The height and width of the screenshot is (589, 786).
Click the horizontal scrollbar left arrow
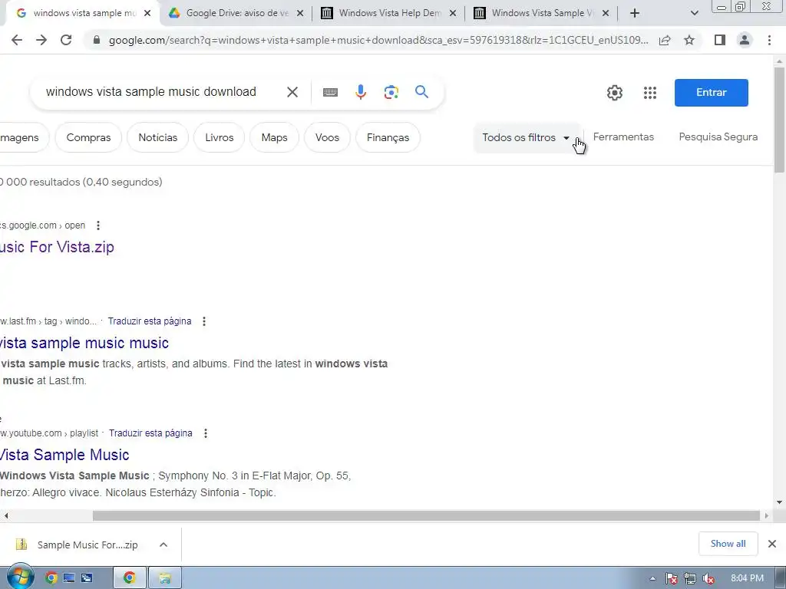point(6,516)
